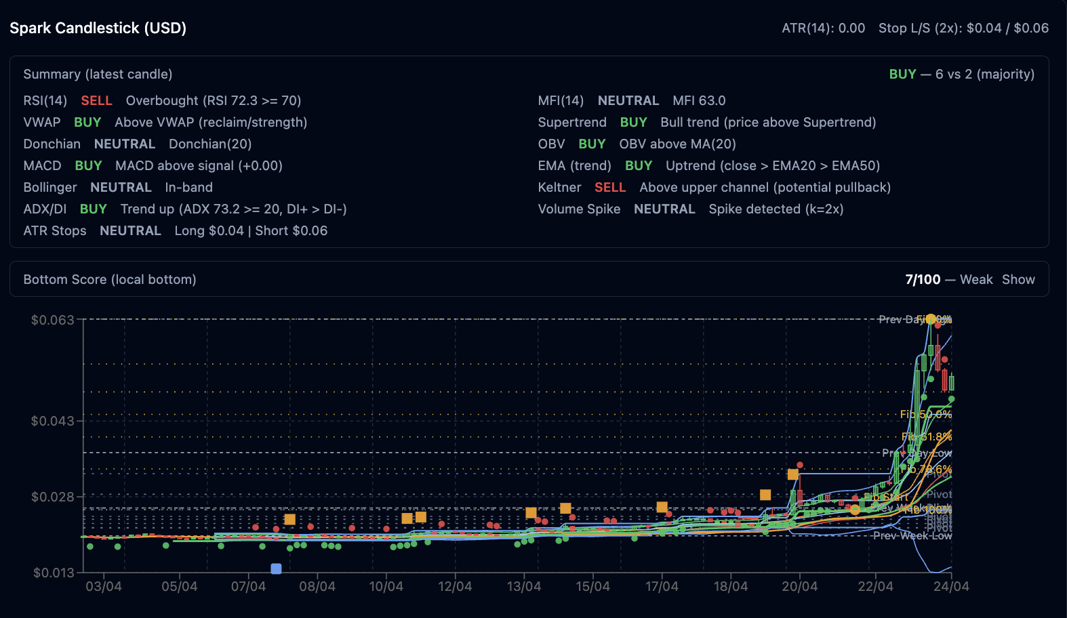Click the 12/04 date on the x-axis

pos(455,586)
